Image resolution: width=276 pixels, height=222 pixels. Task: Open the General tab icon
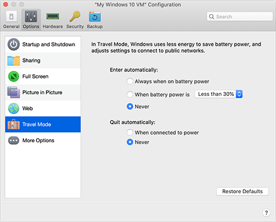11,16
